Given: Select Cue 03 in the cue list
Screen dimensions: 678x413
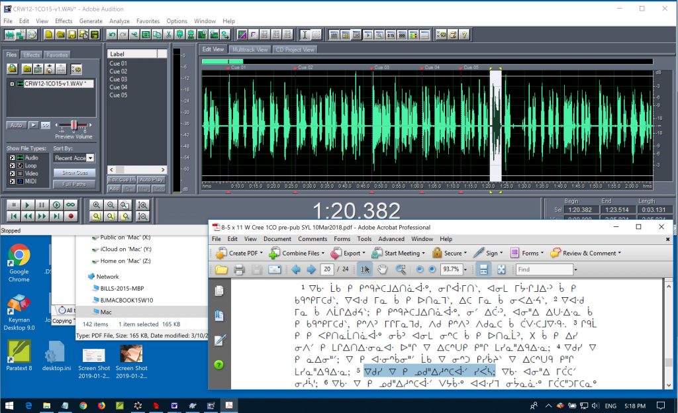Looking at the screenshot, I should pyautogui.click(x=118, y=79).
